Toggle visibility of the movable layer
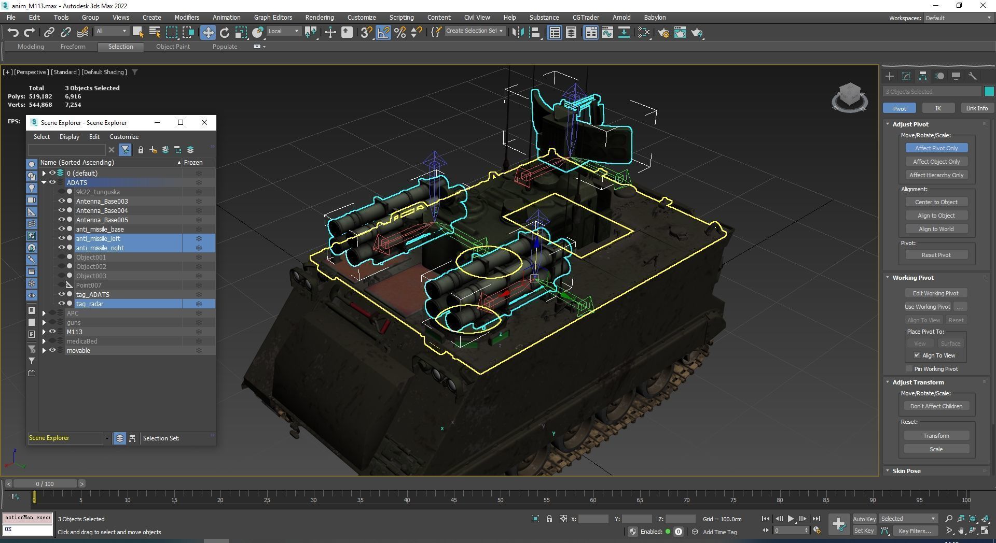The image size is (996, 543). [52, 350]
